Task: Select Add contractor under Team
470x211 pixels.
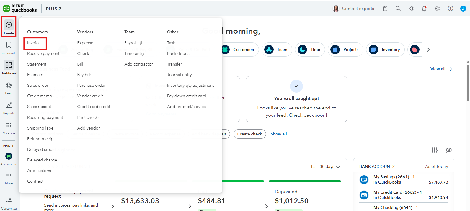Action: tap(138, 64)
